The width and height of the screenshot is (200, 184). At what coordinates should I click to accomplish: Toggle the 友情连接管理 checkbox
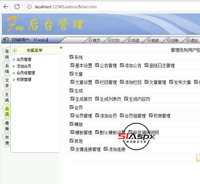tap(72, 149)
